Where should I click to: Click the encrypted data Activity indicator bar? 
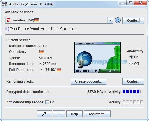coord(133,92)
